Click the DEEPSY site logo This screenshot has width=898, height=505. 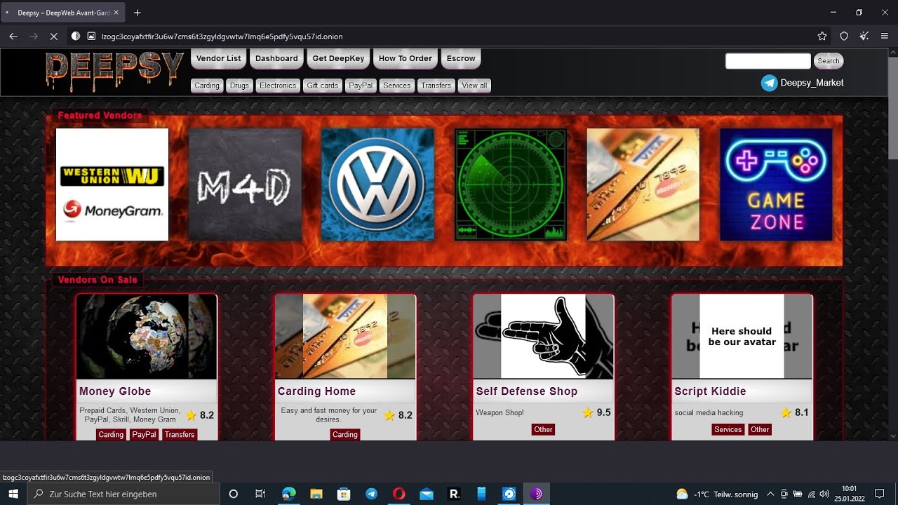tap(115, 72)
